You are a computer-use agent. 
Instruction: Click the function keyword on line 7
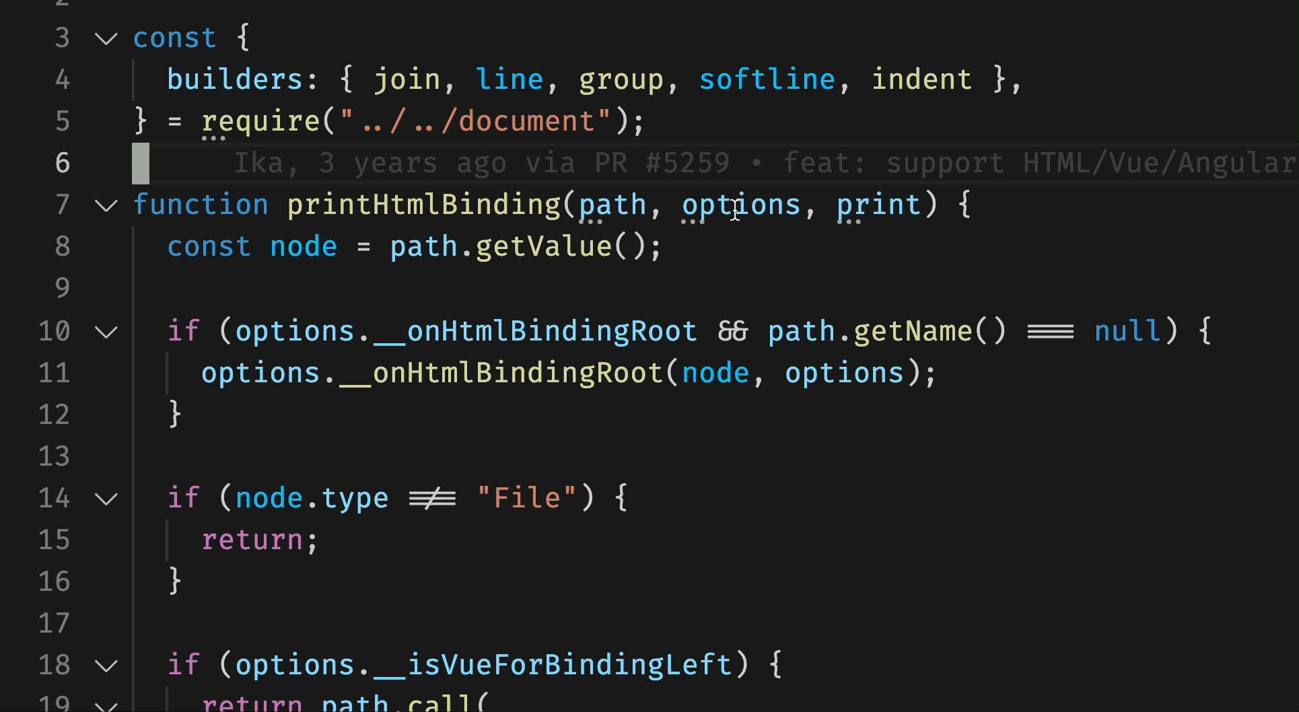(201, 205)
